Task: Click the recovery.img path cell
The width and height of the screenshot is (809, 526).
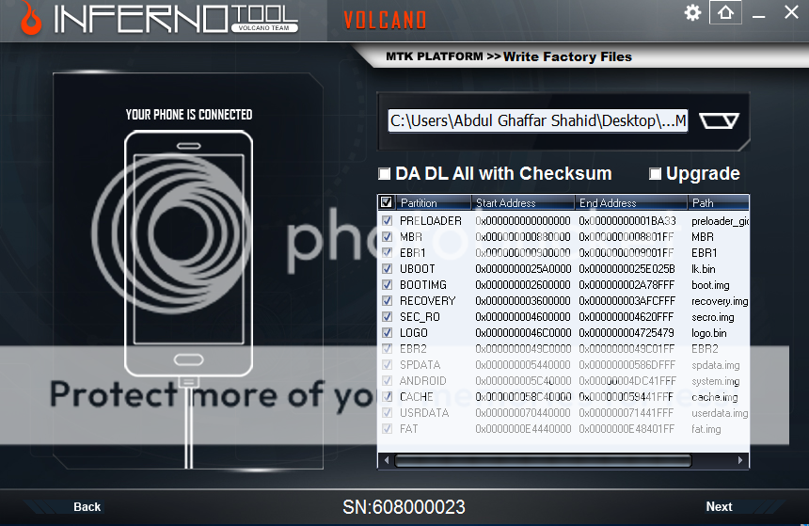Action: [x=720, y=301]
